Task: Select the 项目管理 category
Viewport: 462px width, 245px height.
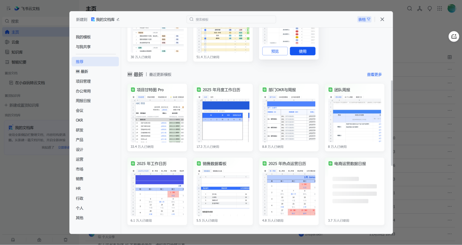Action: coord(95,81)
